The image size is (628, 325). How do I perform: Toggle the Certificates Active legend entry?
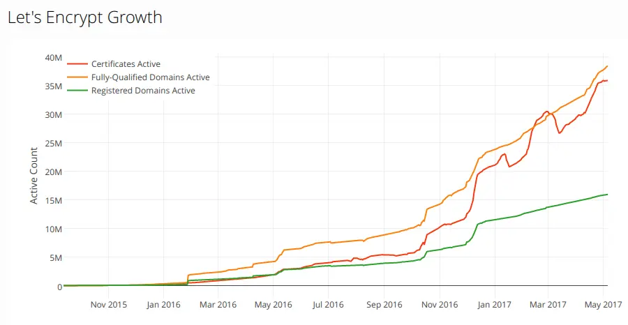pyautogui.click(x=114, y=64)
